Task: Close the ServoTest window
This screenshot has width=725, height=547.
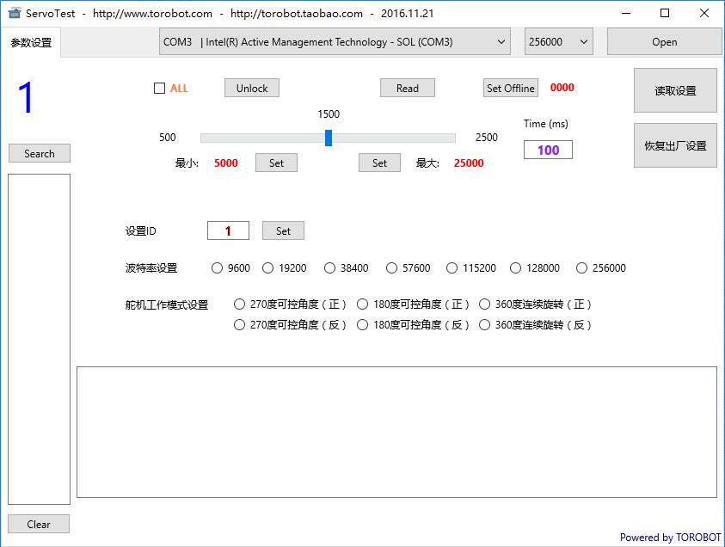Action: click(704, 13)
